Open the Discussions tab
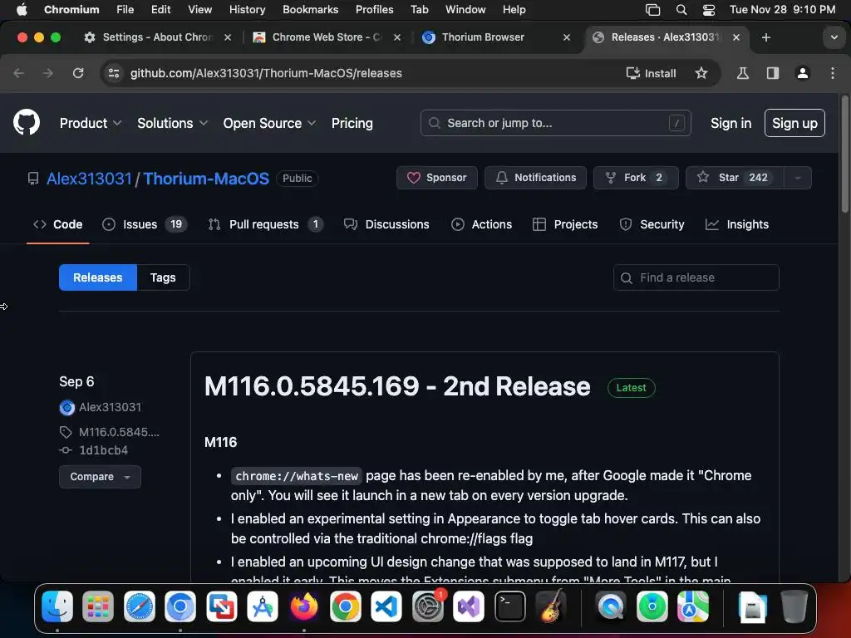Viewport: 851px width, 638px height. (x=386, y=224)
